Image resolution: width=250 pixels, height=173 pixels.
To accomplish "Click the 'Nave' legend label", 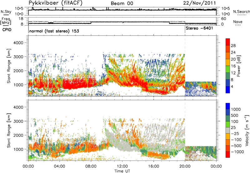I will tap(238, 22).
